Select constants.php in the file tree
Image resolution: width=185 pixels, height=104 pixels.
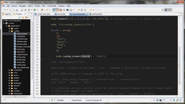tap(22, 39)
